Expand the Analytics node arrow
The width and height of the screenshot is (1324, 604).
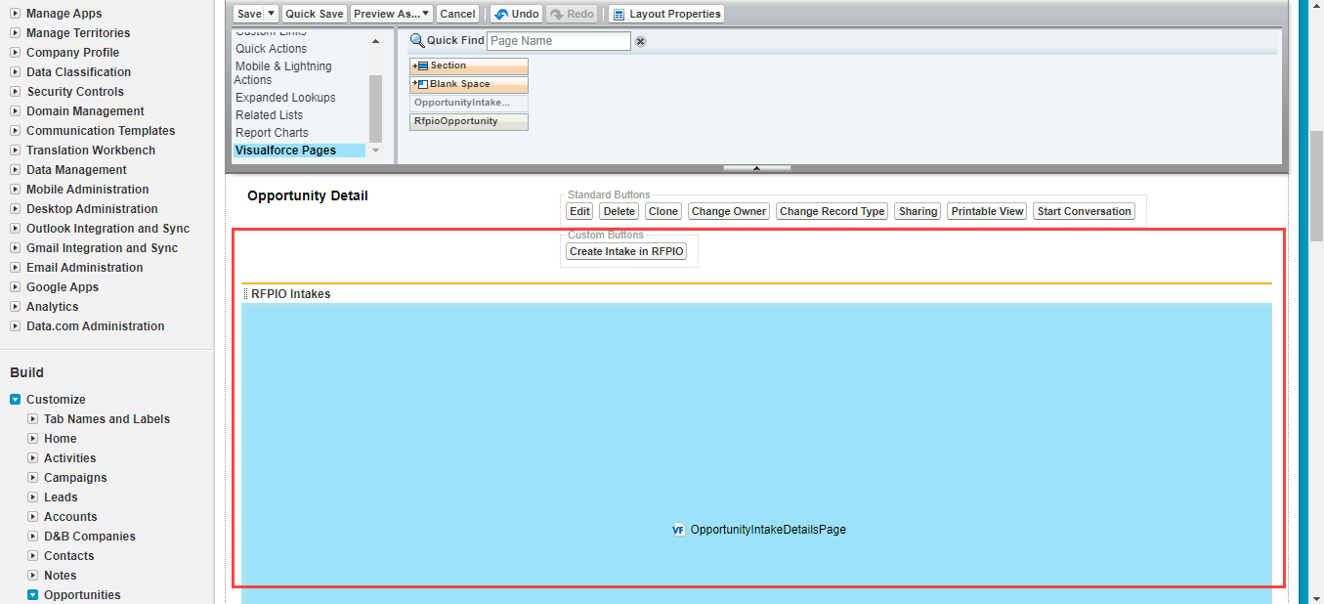tap(15, 307)
